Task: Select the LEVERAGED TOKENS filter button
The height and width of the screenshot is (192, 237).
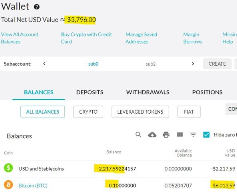Action: point(140,112)
